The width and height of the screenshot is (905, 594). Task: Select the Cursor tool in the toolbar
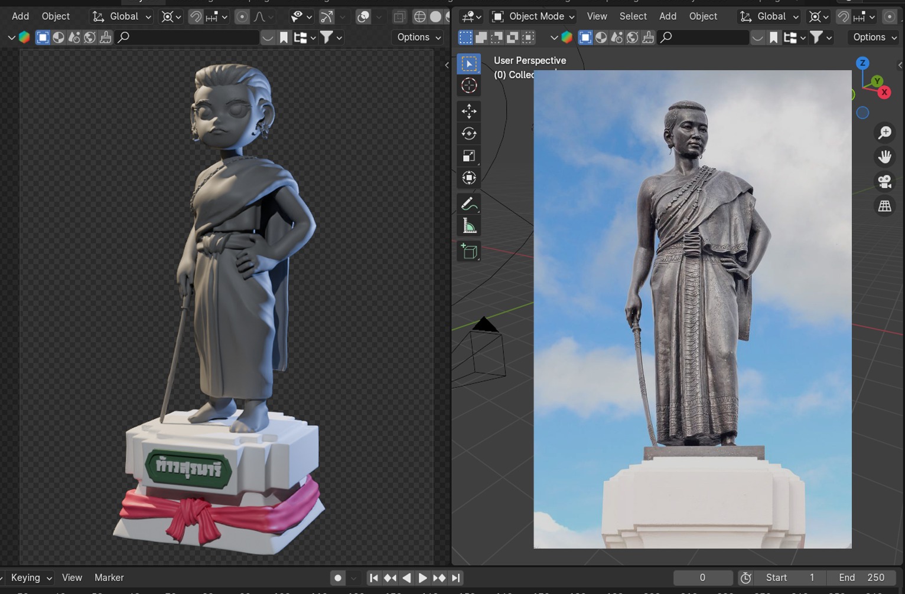pyautogui.click(x=469, y=86)
